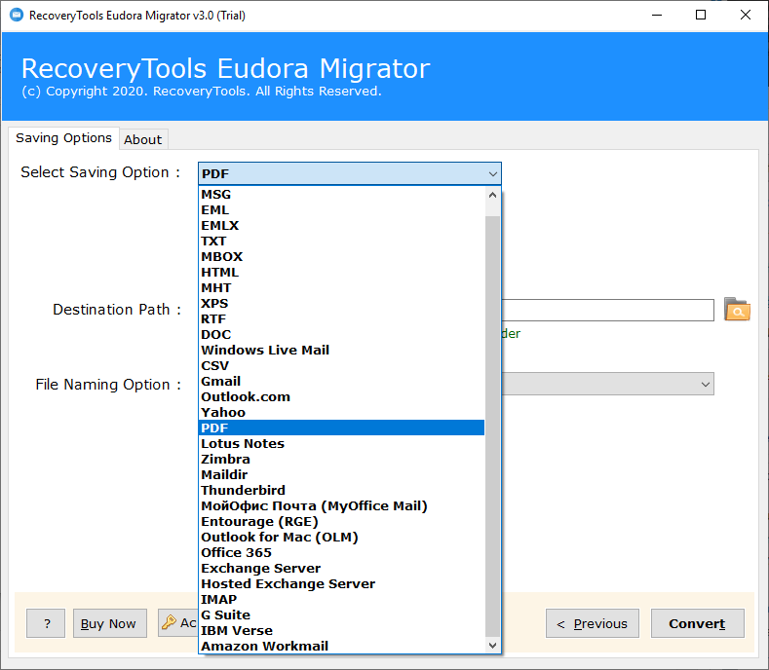769x670 pixels.
Task: Select Zimbra saving option
Action: (x=342, y=460)
